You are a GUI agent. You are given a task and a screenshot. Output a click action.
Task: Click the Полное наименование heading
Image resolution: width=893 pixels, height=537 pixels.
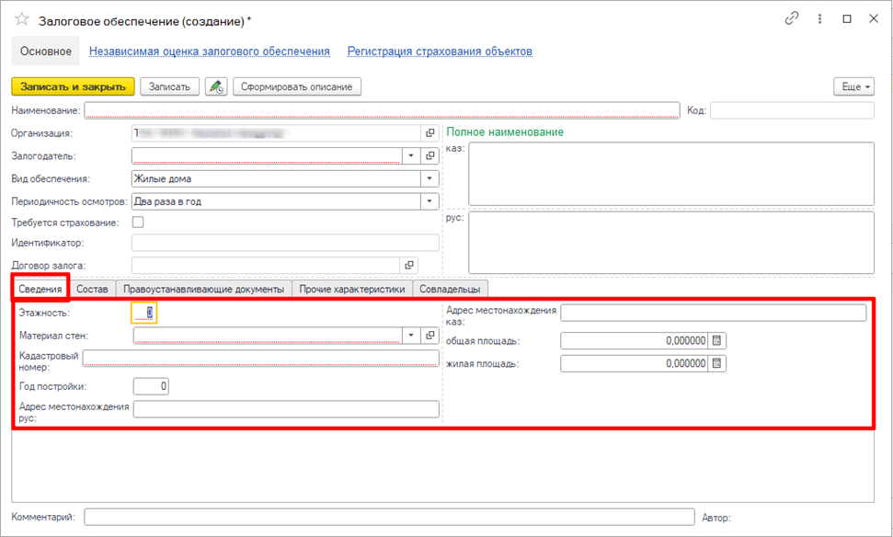tap(505, 132)
